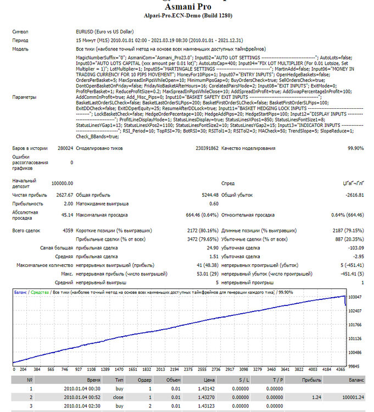Select balance cell 100001.24
This screenshot has height=412, width=374.
(353, 397)
